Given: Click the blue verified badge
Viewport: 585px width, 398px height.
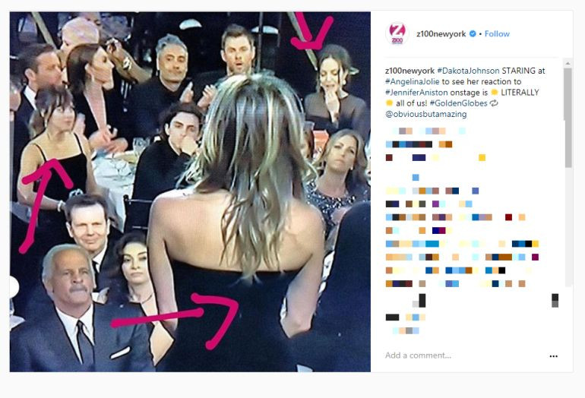Looking at the screenshot, I should click(x=473, y=34).
